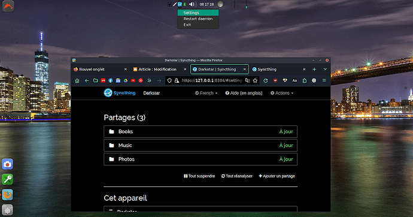Viewport: 413px width, 217px height.
Task: Close the Darkstar | Syncthing tab
Action: coord(244,70)
